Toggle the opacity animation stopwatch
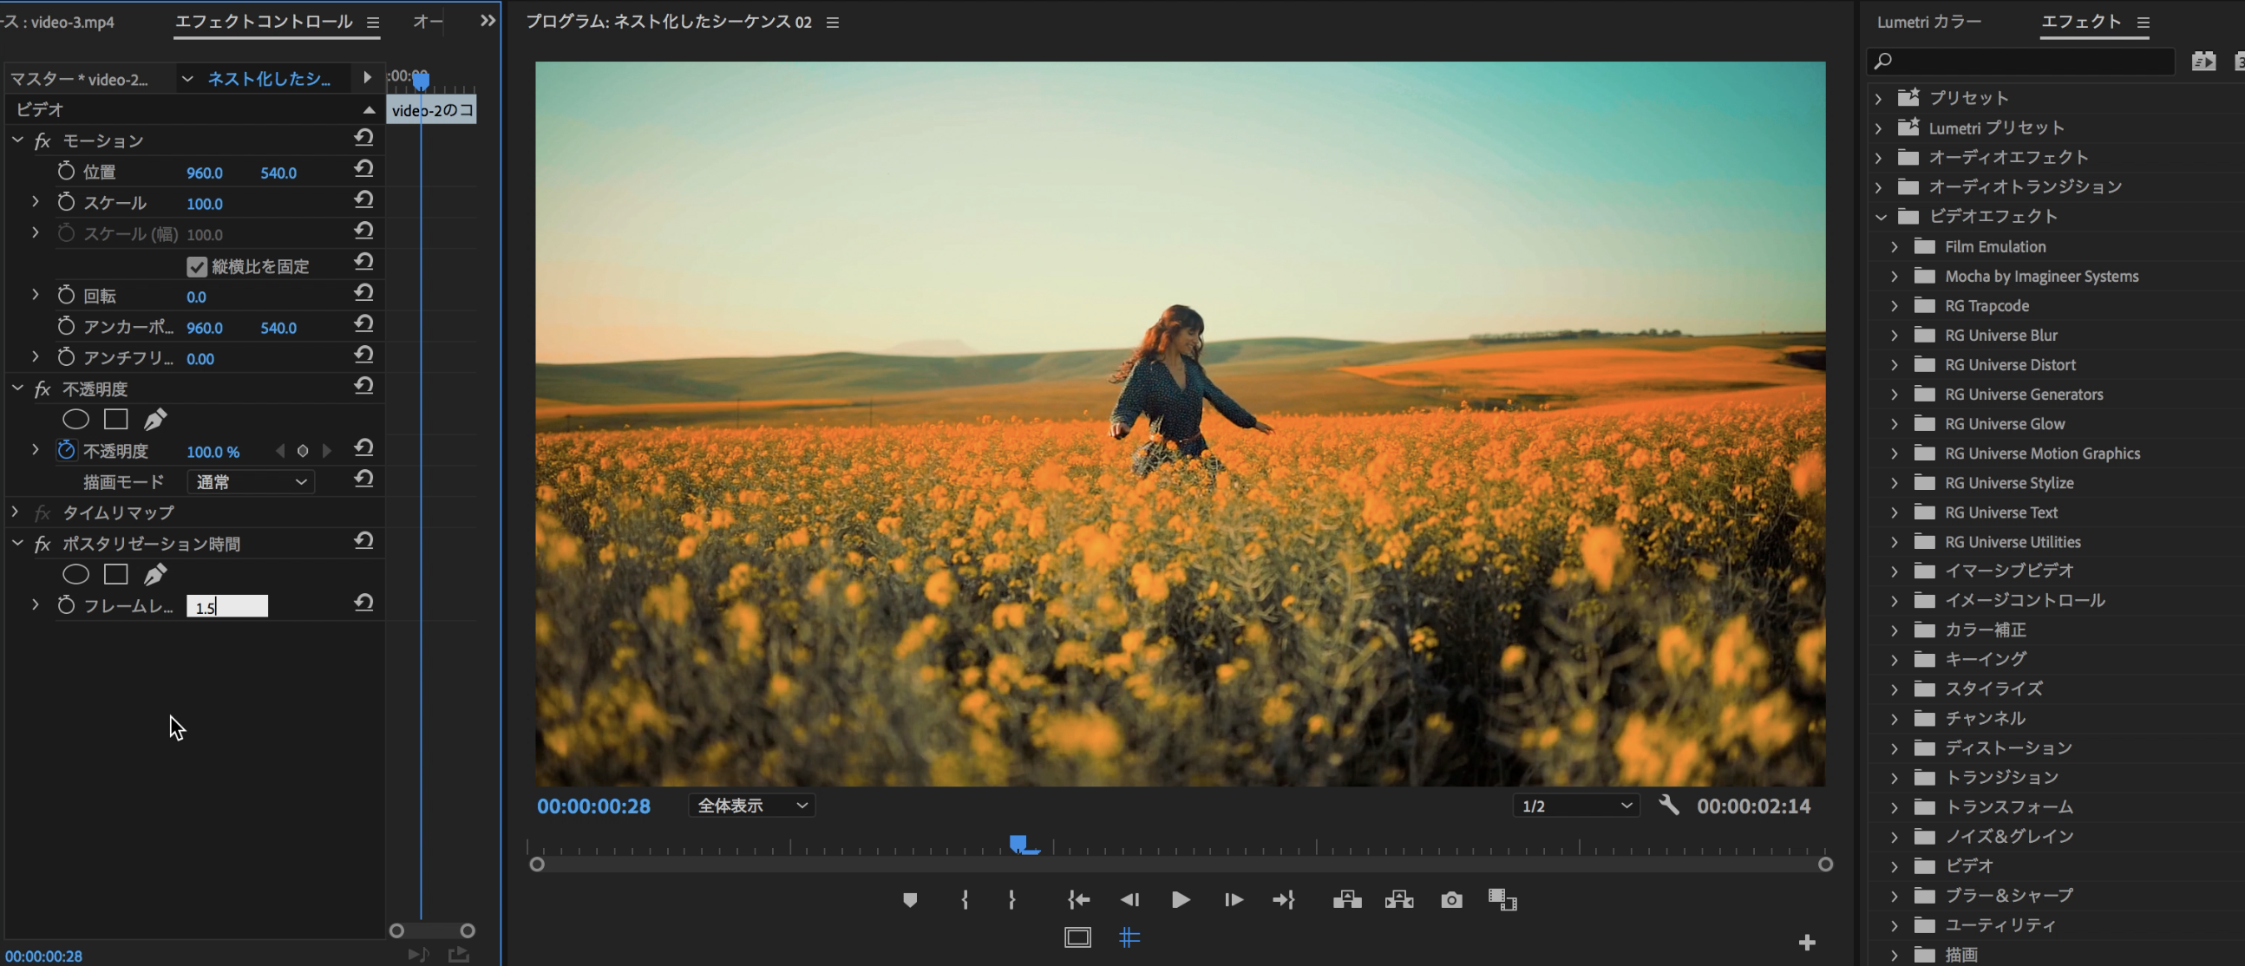 [66, 450]
